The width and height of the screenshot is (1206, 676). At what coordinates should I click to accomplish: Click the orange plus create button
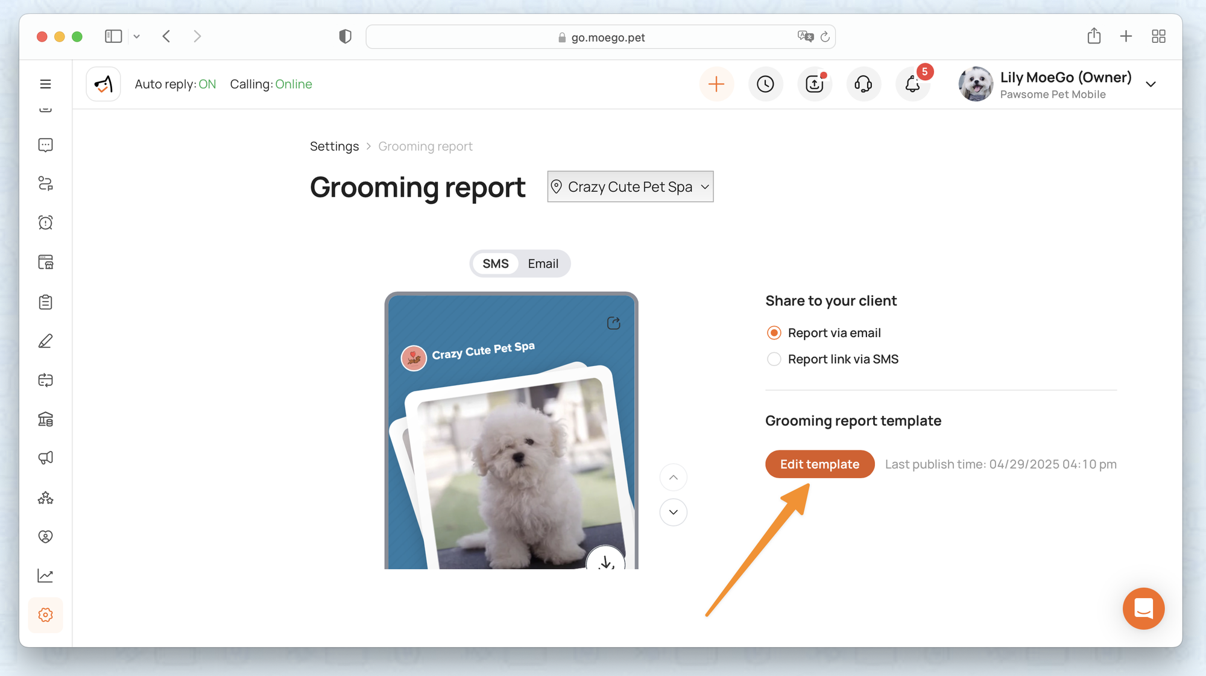click(x=716, y=84)
